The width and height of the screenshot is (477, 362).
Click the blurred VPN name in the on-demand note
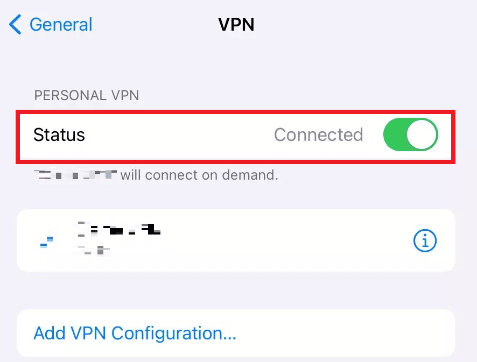pyautogui.click(x=75, y=175)
